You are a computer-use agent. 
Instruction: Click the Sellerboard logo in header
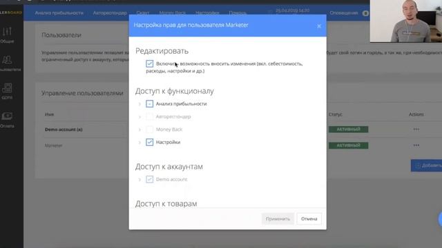pos(11,12)
